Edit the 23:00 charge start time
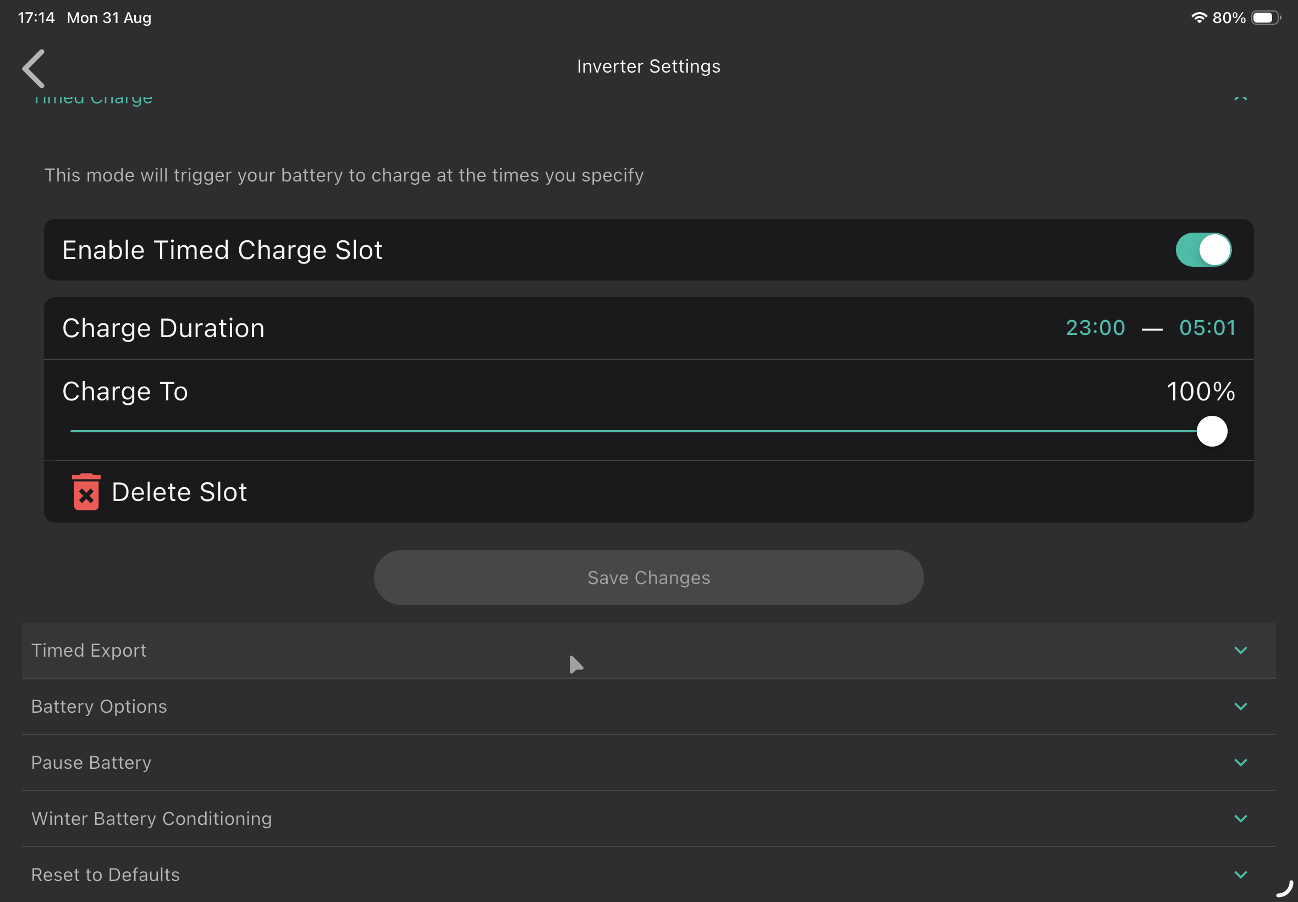Screen dimensions: 1298x902 (1095, 328)
